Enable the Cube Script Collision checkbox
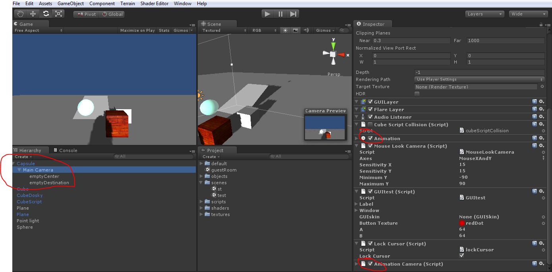Viewport: 552px width, 272px height. (370, 125)
